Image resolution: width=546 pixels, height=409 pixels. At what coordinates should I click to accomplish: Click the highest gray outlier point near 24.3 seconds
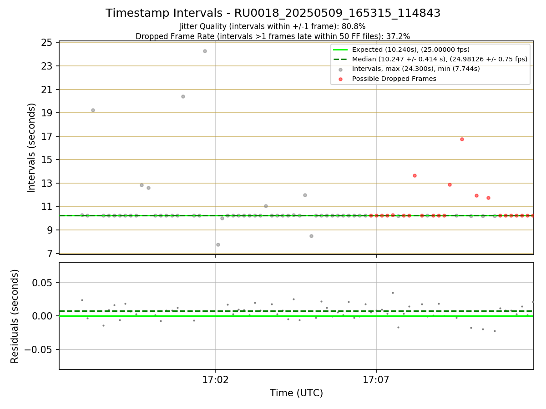click(205, 51)
